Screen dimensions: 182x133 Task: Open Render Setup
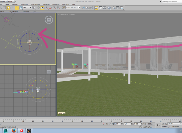pyautogui.click(x=114, y=8)
